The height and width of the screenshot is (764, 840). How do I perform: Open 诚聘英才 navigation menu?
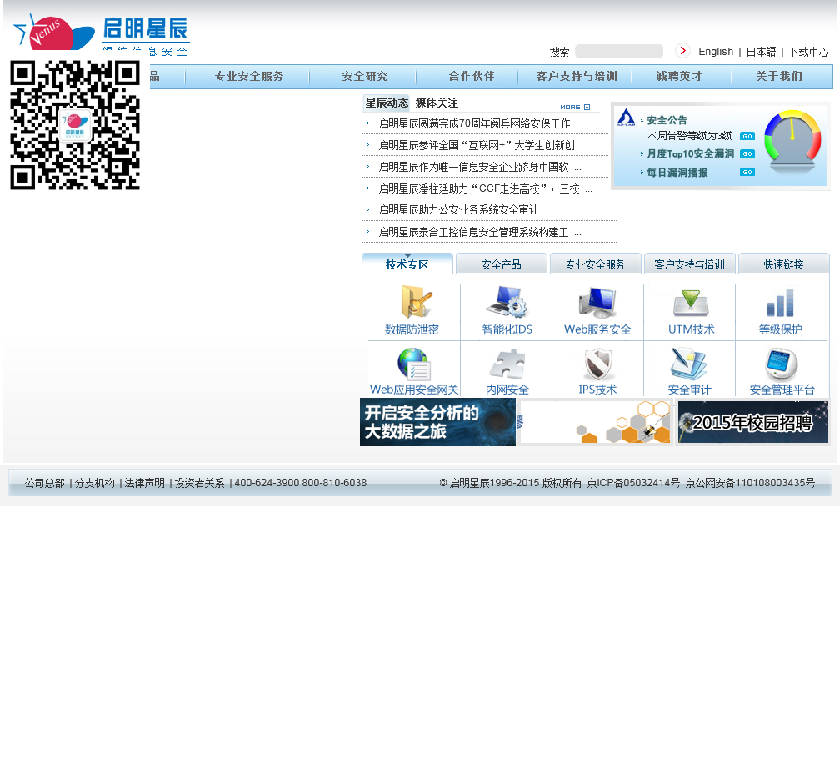click(679, 76)
